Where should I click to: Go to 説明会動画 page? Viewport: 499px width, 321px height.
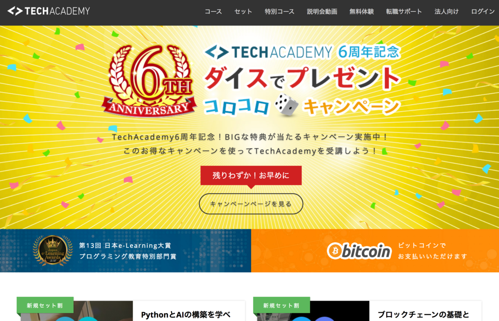[x=322, y=12]
